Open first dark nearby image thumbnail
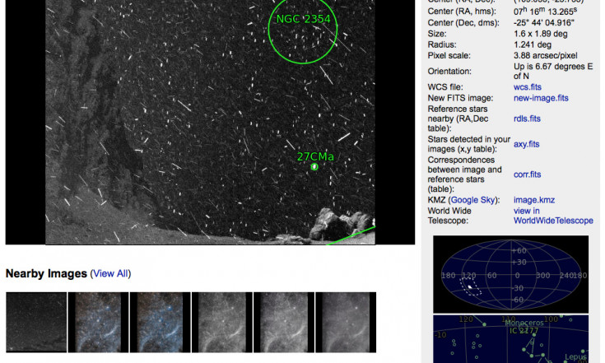The height and width of the screenshot is (363, 605). pos(36,322)
